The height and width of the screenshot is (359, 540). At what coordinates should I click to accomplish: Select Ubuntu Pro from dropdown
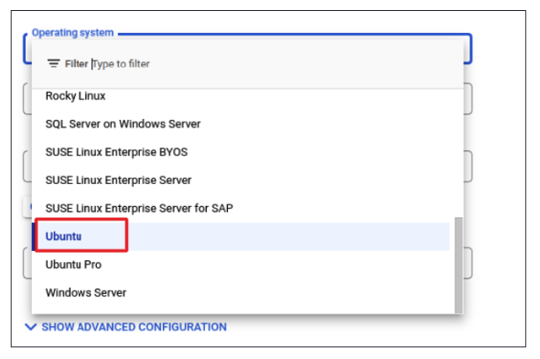coord(241,265)
